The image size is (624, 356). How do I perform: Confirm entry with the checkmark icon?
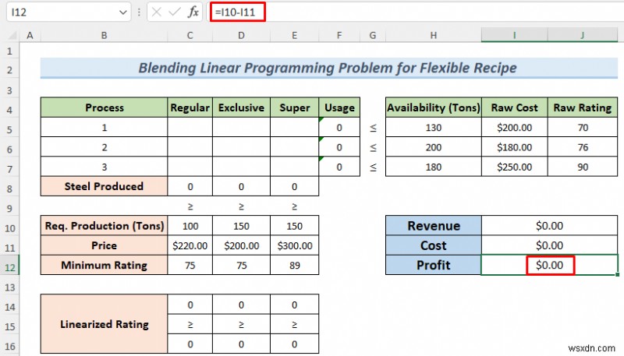pyautogui.click(x=174, y=12)
